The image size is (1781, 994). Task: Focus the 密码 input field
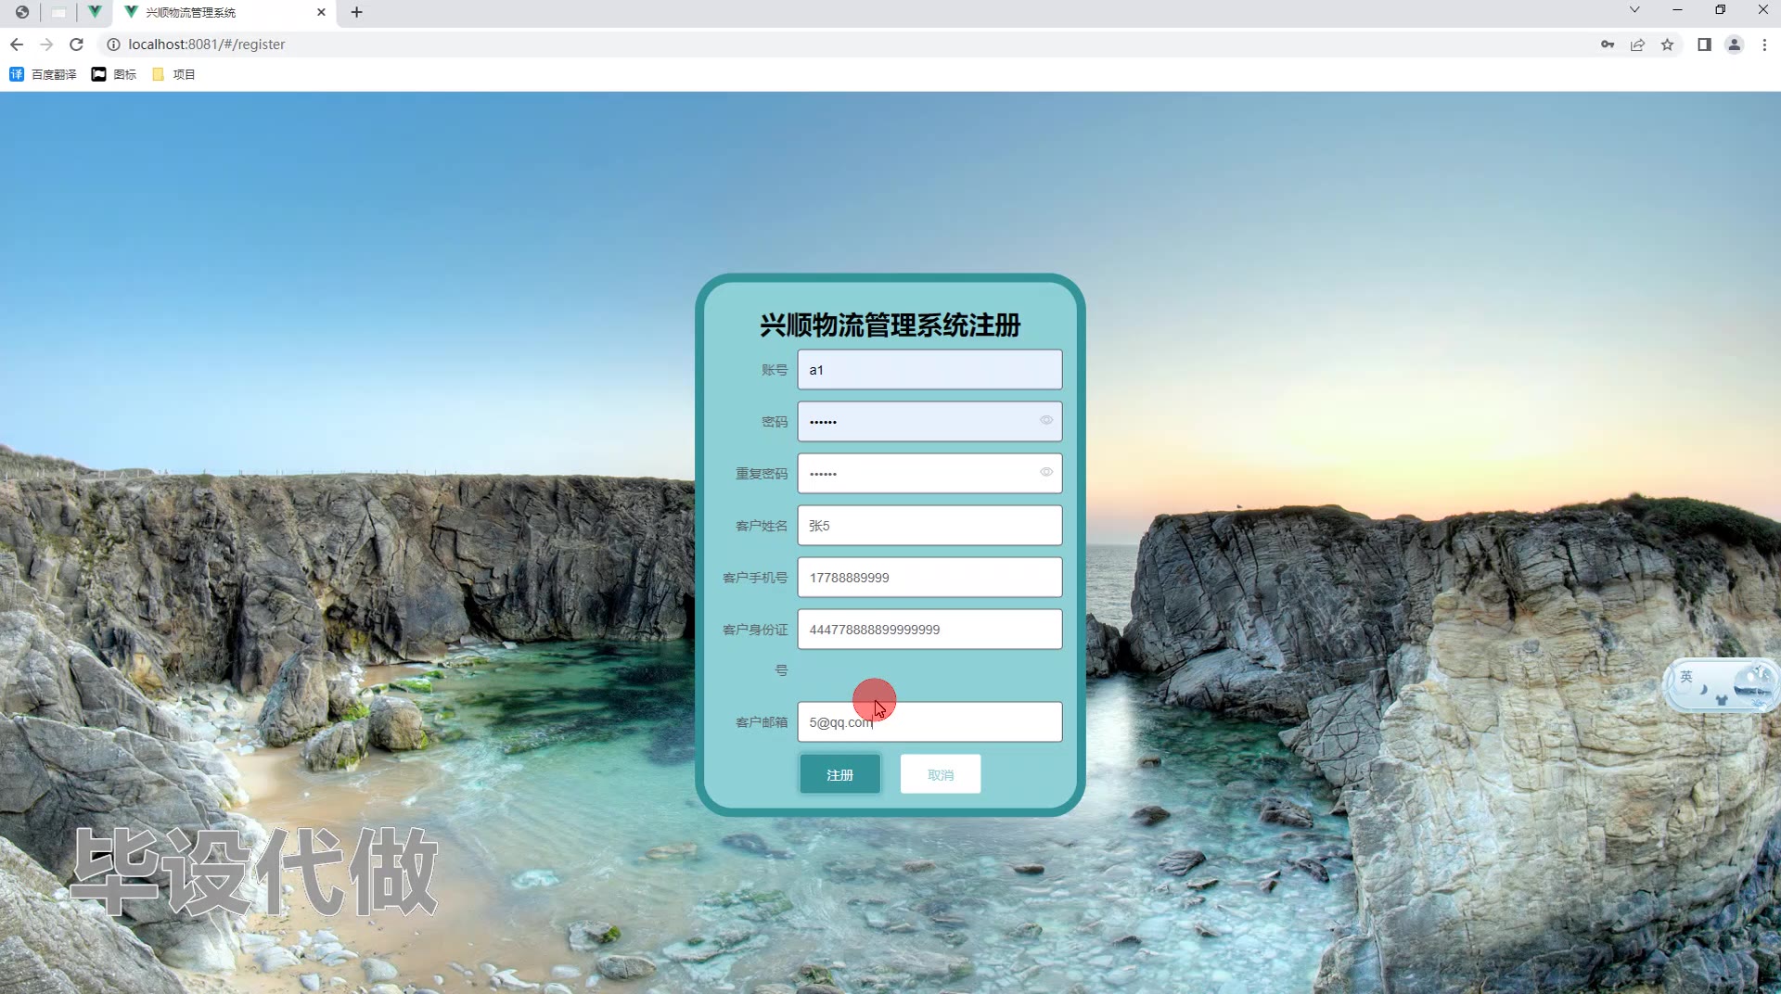[929, 421]
